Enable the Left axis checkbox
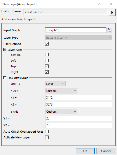Viewport: 117px width, 155px height. coord(47,61)
